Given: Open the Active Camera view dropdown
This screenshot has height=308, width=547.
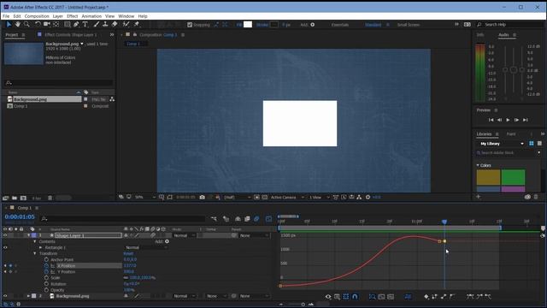Looking at the screenshot, I should [x=287, y=198].
